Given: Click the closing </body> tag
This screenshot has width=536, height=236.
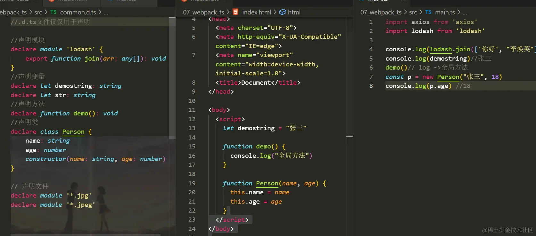Looking at the screenshot, I should pos(221,229).
